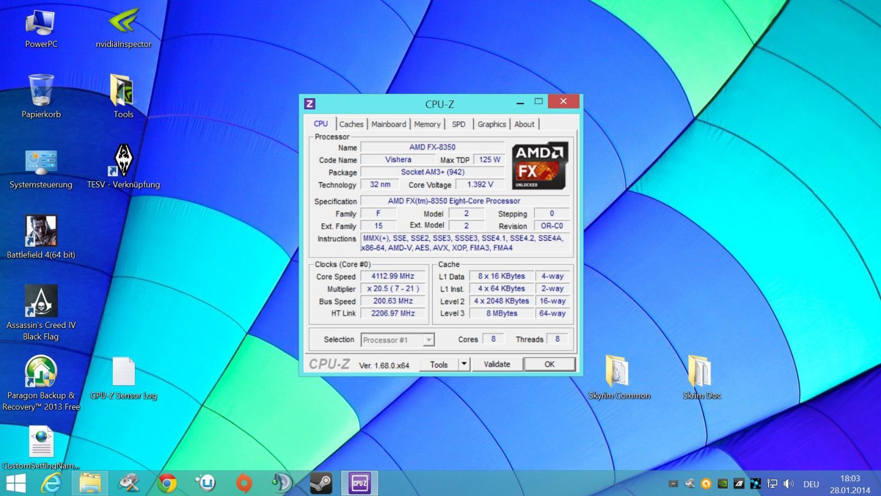The width and height of the screenshot is (881, 496).
Task: Click the Validate button
Action: [497, 364]
